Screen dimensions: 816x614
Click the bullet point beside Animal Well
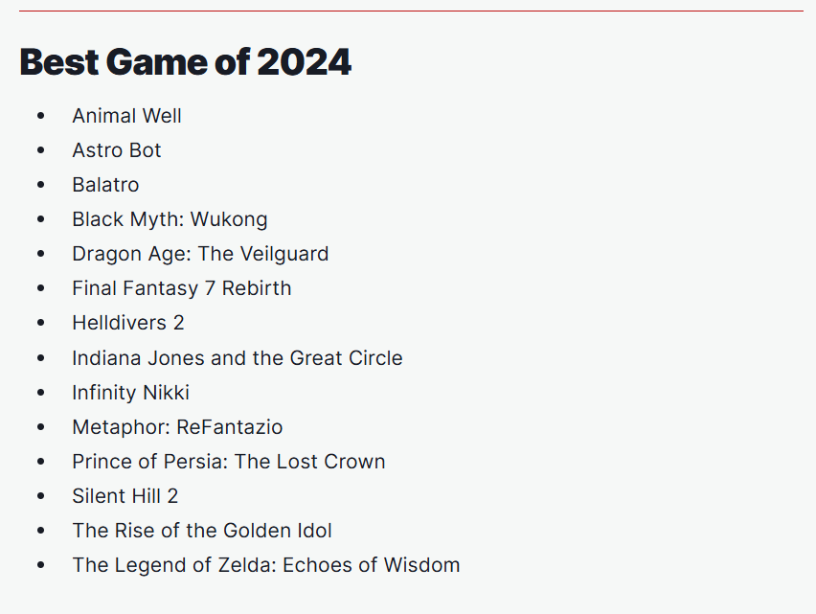pyautogui.click(x=40, y=116)
